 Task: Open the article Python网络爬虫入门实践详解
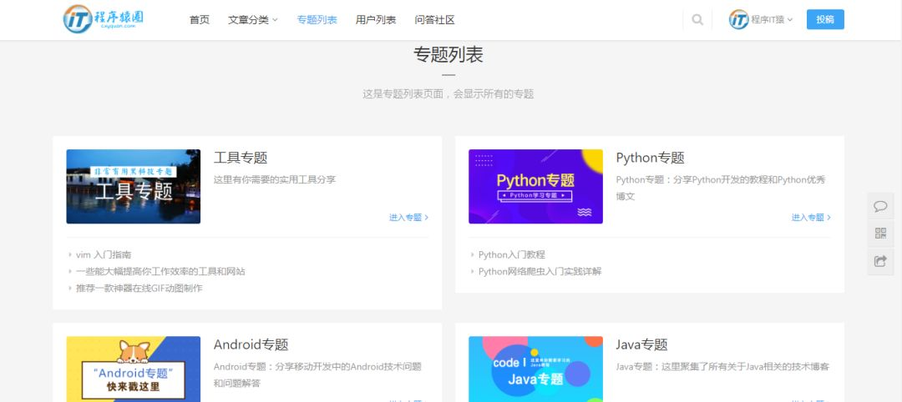[540, 271]
